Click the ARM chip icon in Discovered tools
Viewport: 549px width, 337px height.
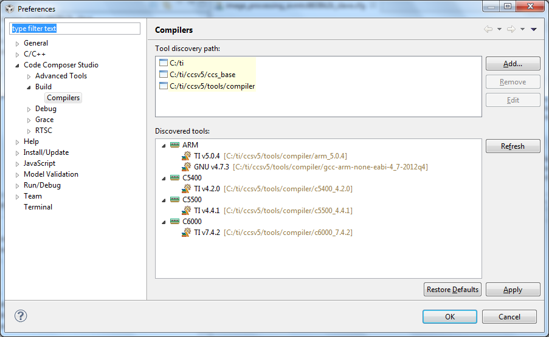click(174, 145)
